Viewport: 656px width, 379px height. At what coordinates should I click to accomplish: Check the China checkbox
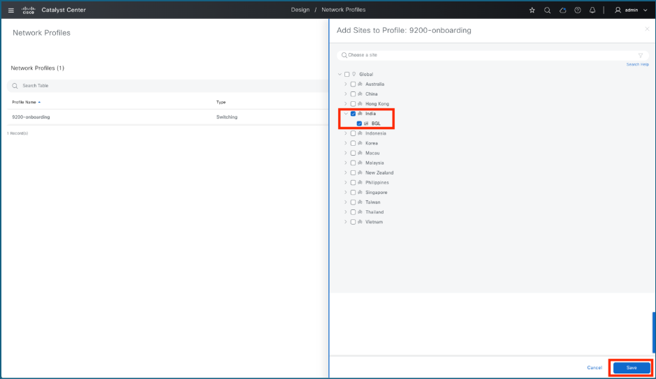[353, 94]
